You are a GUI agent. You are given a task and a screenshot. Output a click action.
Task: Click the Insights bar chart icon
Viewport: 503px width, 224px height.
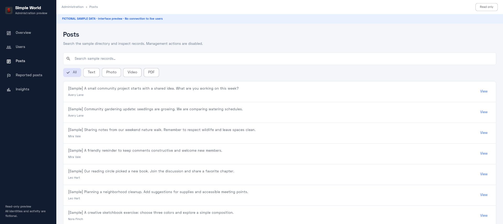pos(9,90)
